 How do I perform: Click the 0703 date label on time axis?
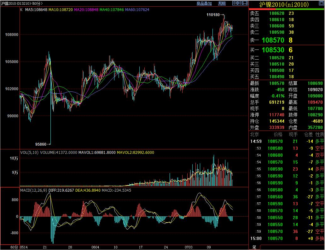189,247
